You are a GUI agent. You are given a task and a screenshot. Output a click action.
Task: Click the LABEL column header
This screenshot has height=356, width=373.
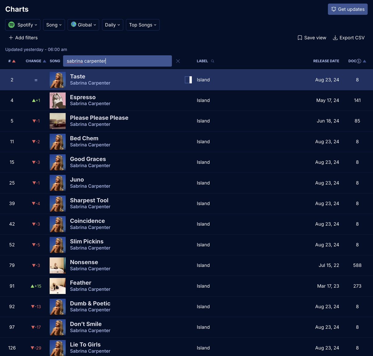pyautogui.click(x=202, y=61)
